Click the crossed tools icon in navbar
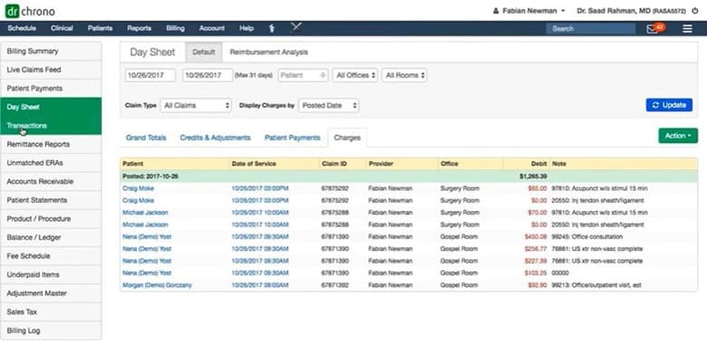The height and width of the screenshot is (358, 707). (296, 27)
